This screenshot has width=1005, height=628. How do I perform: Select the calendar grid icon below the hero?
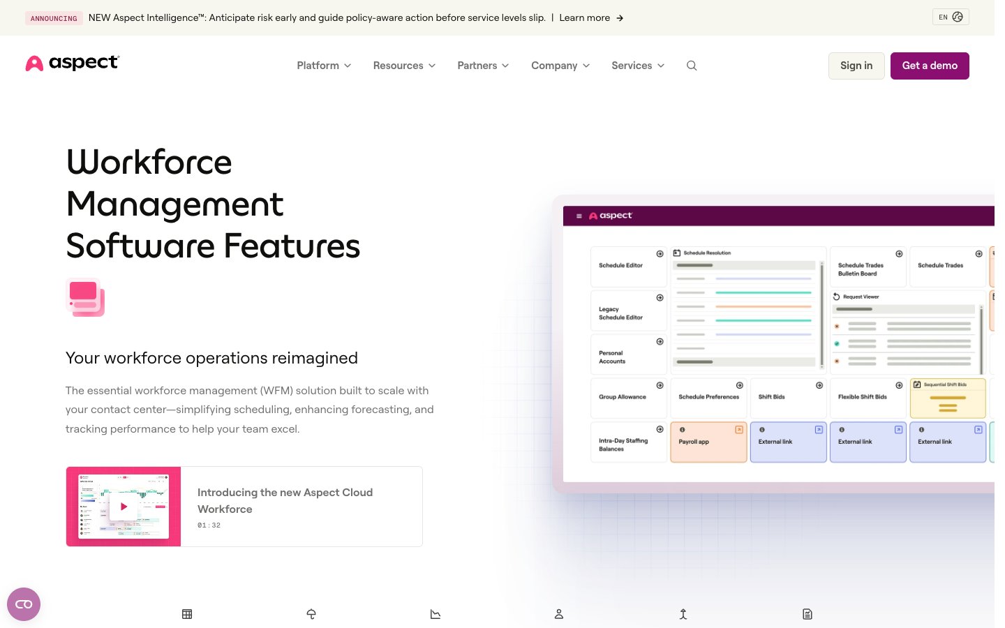[x=187, y=614]
